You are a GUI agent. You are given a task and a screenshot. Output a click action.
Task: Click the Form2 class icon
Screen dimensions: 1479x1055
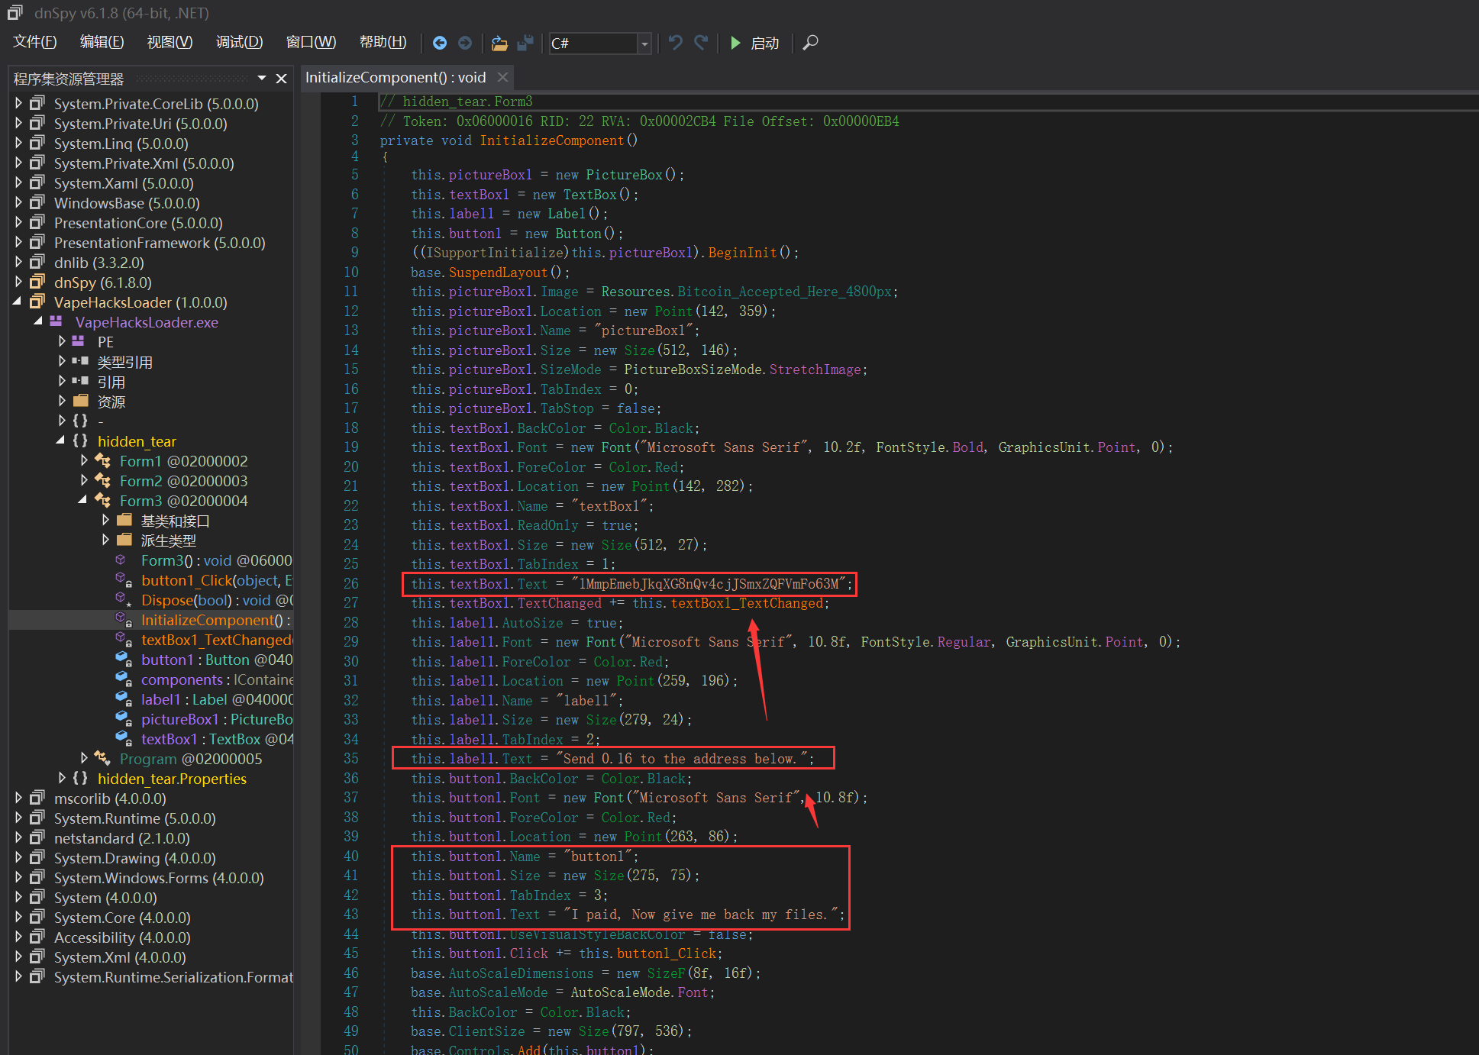pos(102,480)
